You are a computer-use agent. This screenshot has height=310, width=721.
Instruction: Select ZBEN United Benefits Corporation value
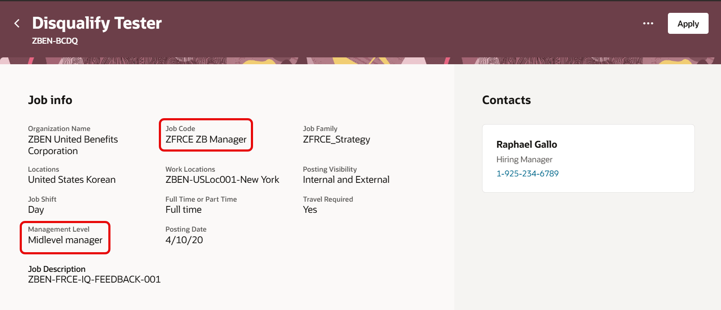[73, 145]
